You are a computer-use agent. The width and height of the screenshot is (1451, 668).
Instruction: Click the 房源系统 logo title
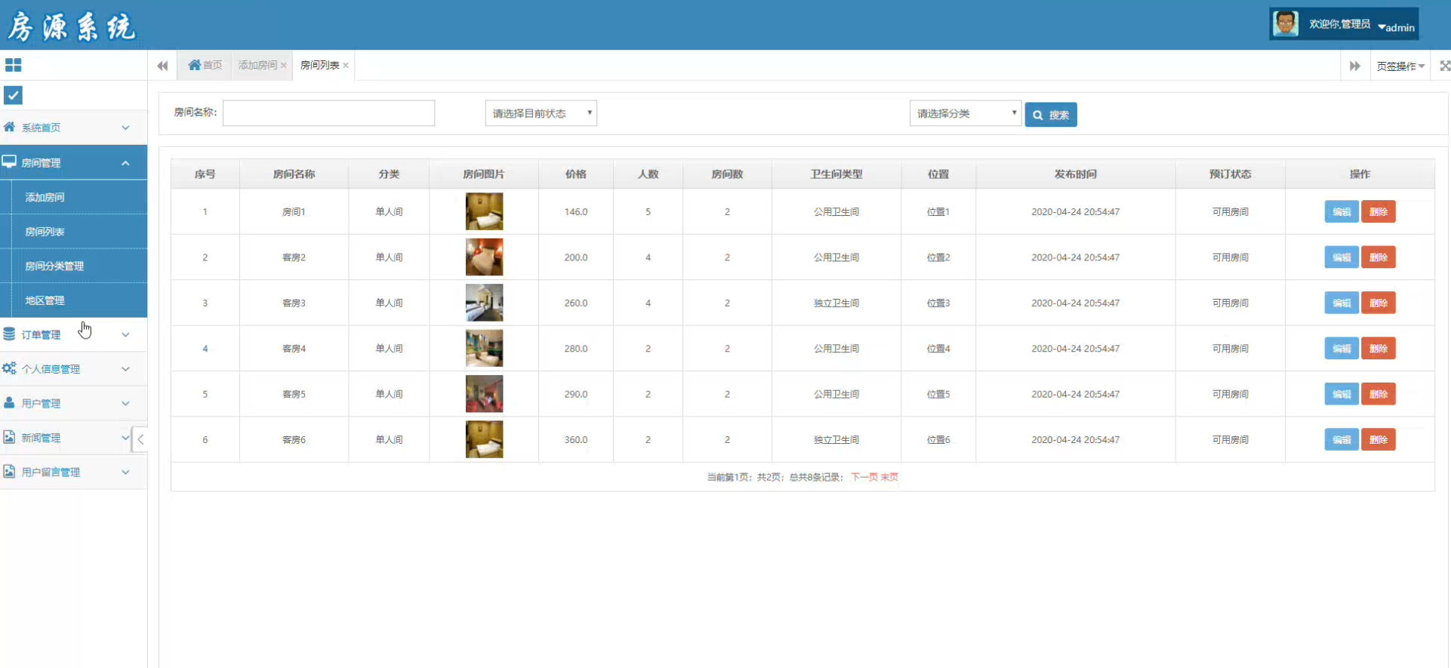[x=72, y=27]
